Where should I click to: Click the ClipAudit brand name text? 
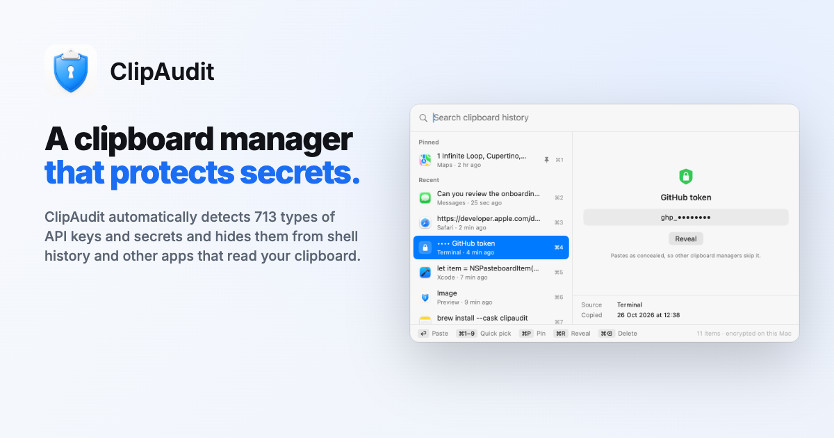[x=162, y=72]
